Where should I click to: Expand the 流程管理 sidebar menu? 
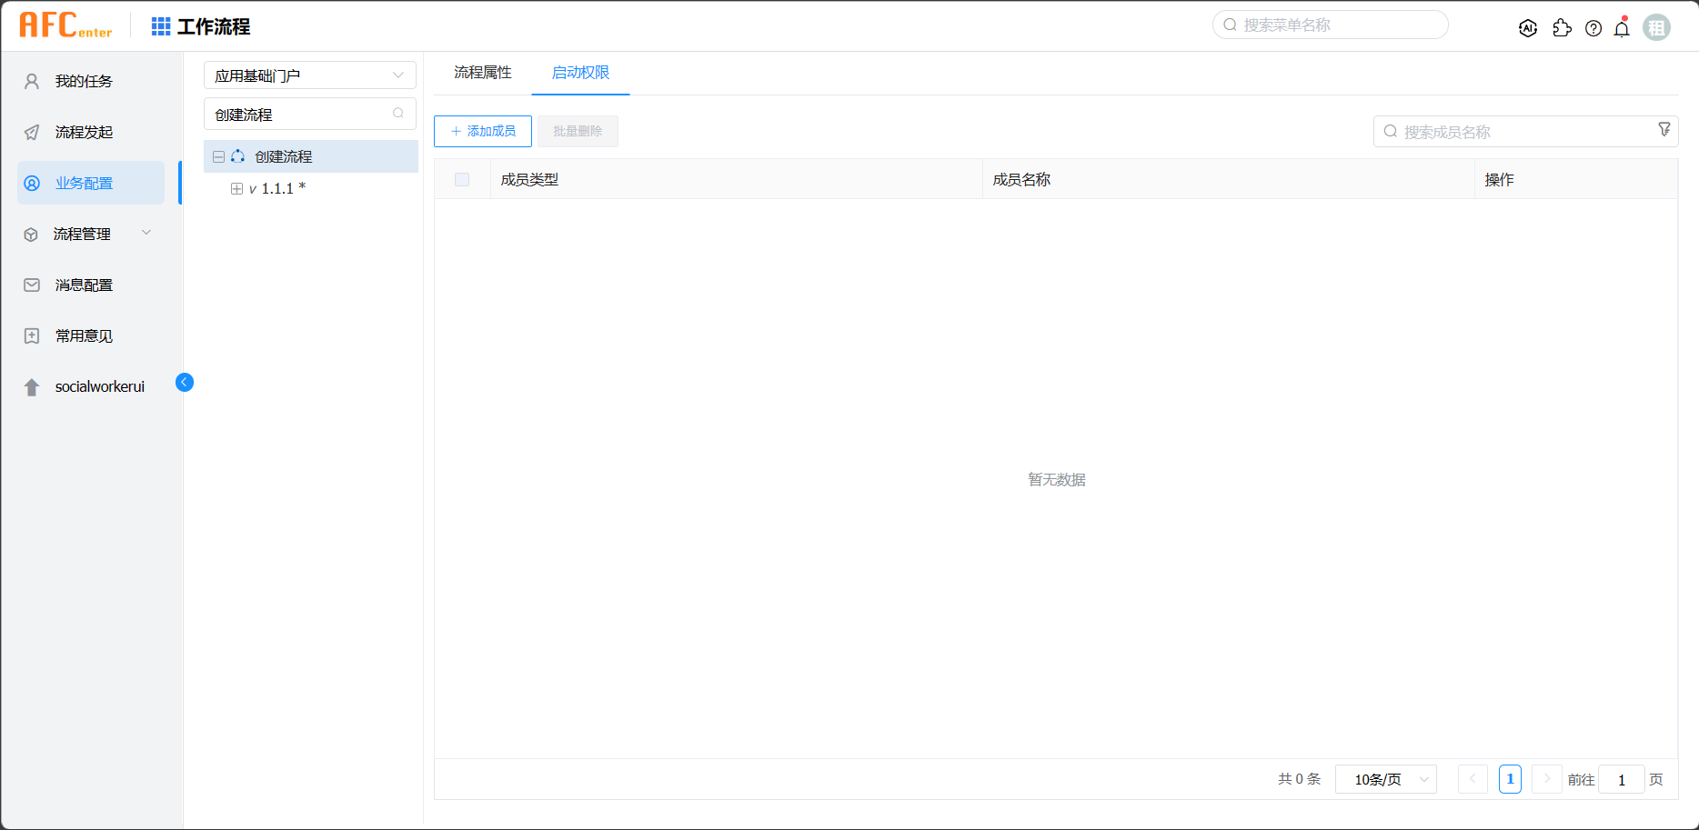pyautogui.click(x=146, y=233)
